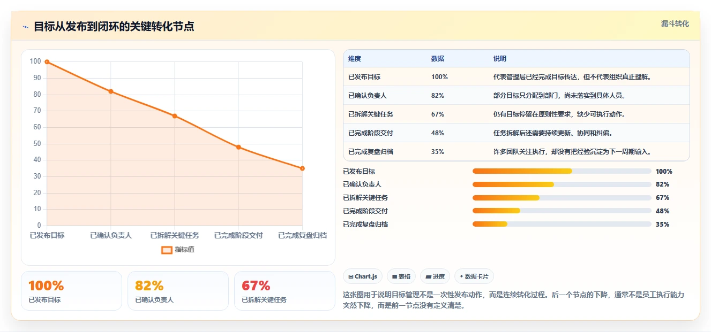Click the description starting 仍有目标停留在原则性要求
The height and width of the screenshot is (332, 711).
pyautogui.click(x=559, y=114)
